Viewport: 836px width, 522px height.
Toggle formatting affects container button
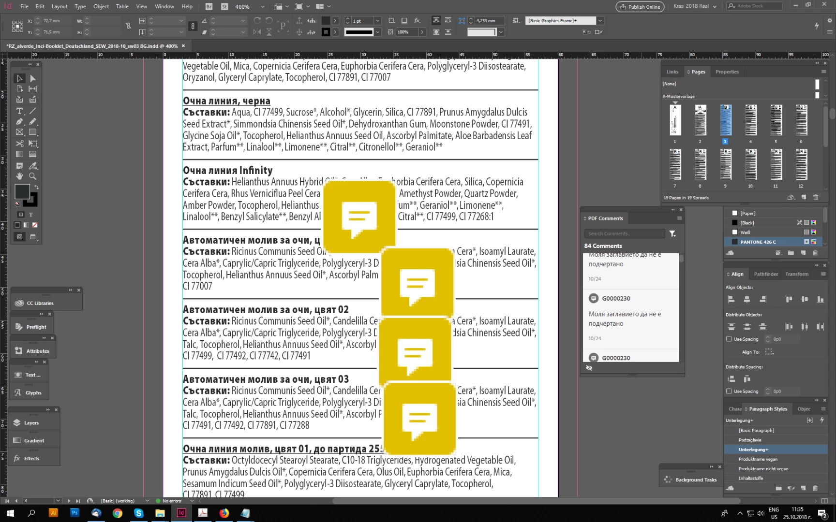pos(20,215)
